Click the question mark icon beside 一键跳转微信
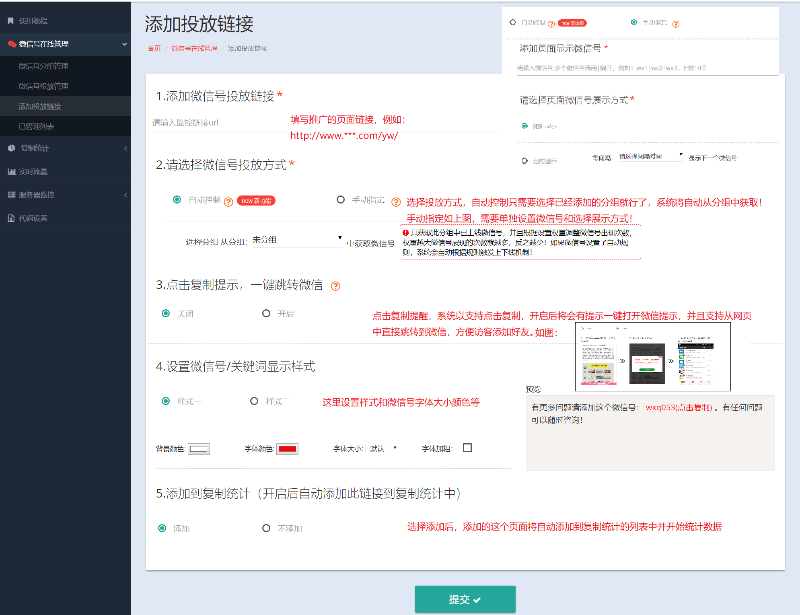This screenshot has height=615, width=800. coord(335,286)
